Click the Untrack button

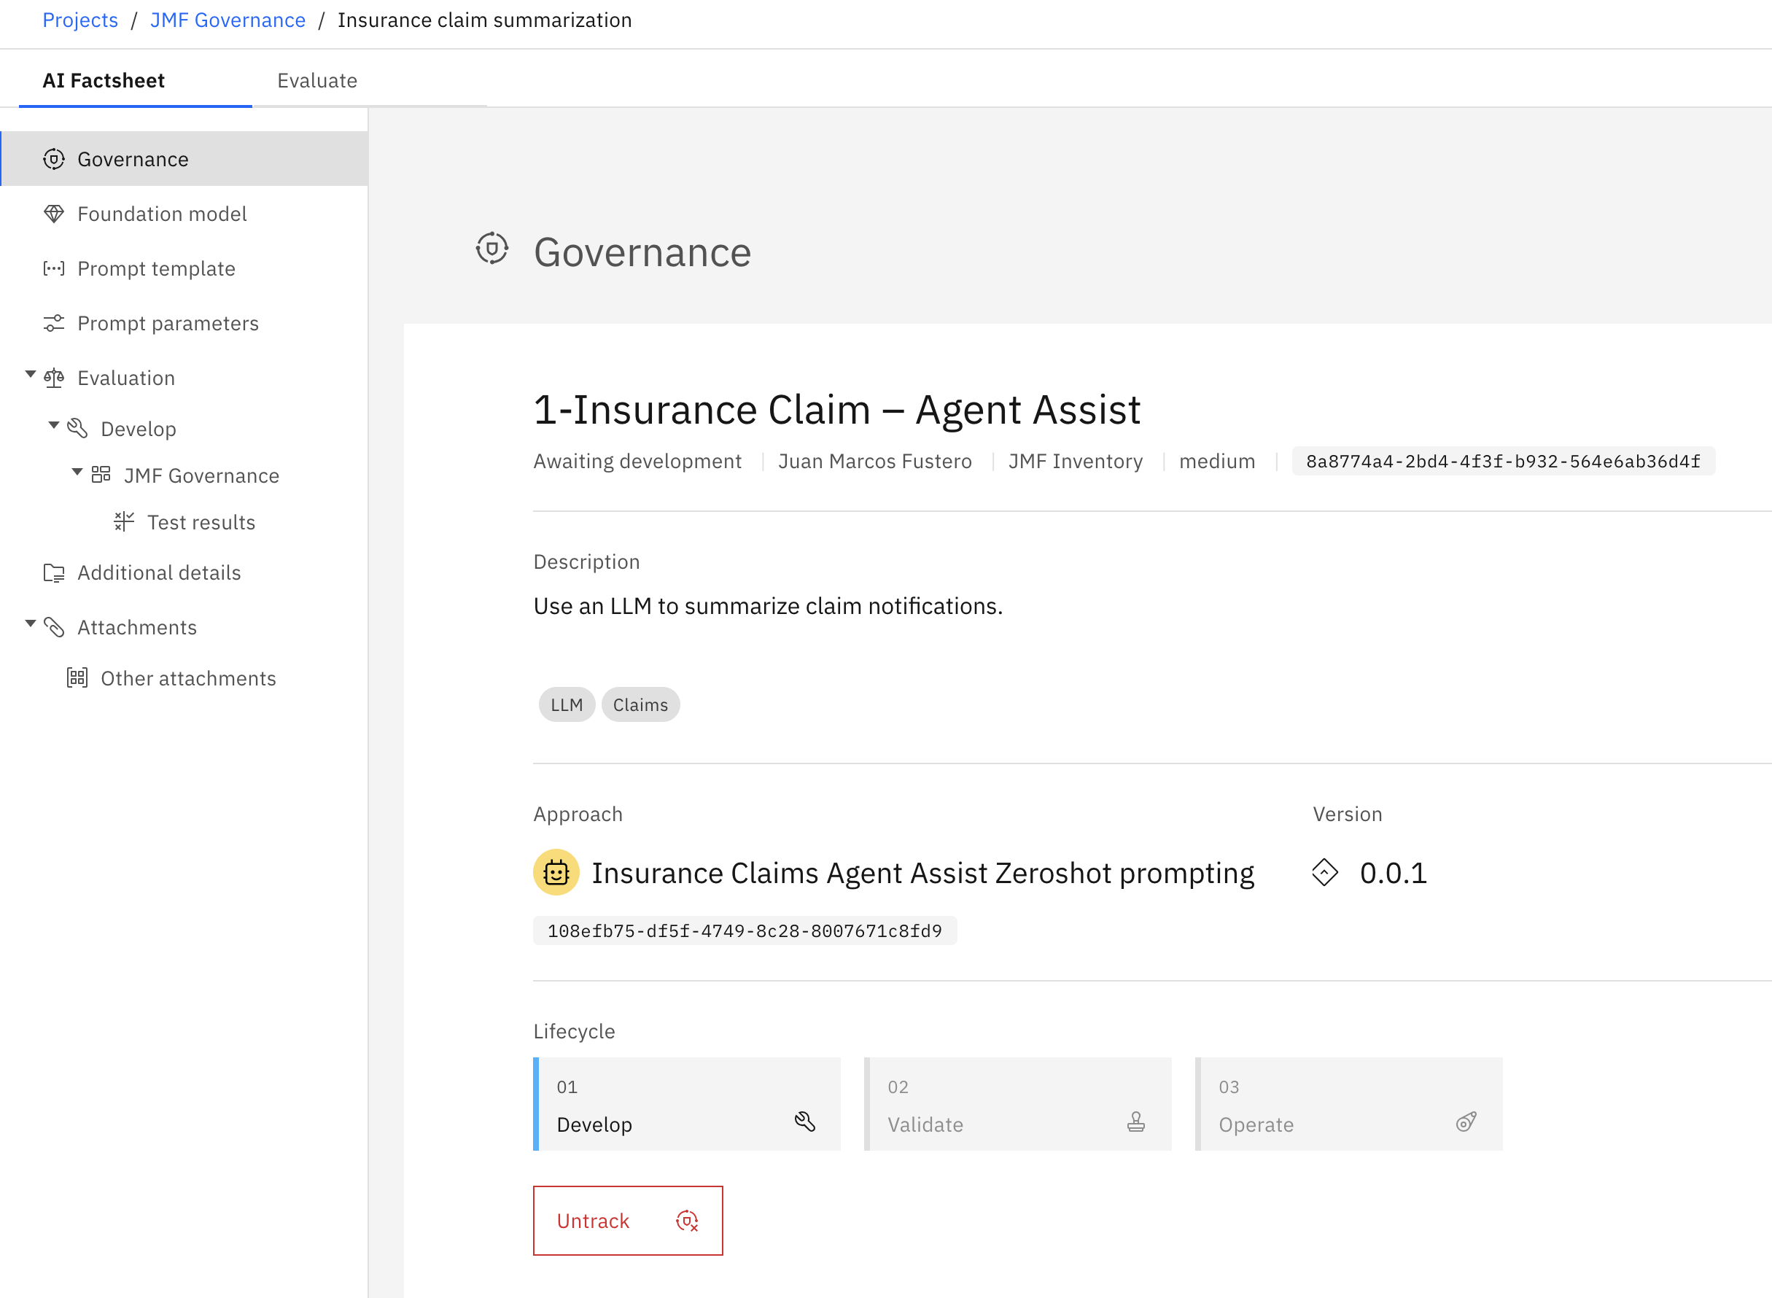coord(628,1221)
